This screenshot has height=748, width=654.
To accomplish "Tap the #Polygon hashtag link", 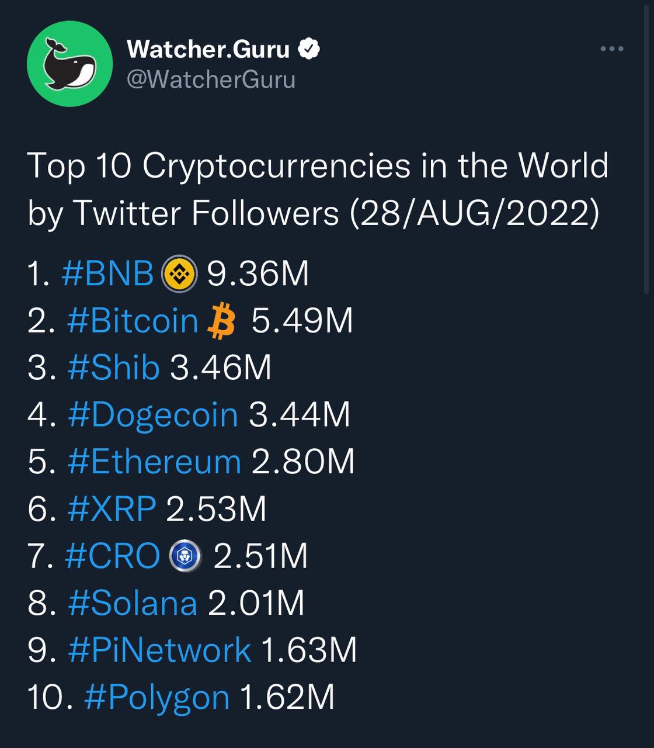I will coord(157,697).
